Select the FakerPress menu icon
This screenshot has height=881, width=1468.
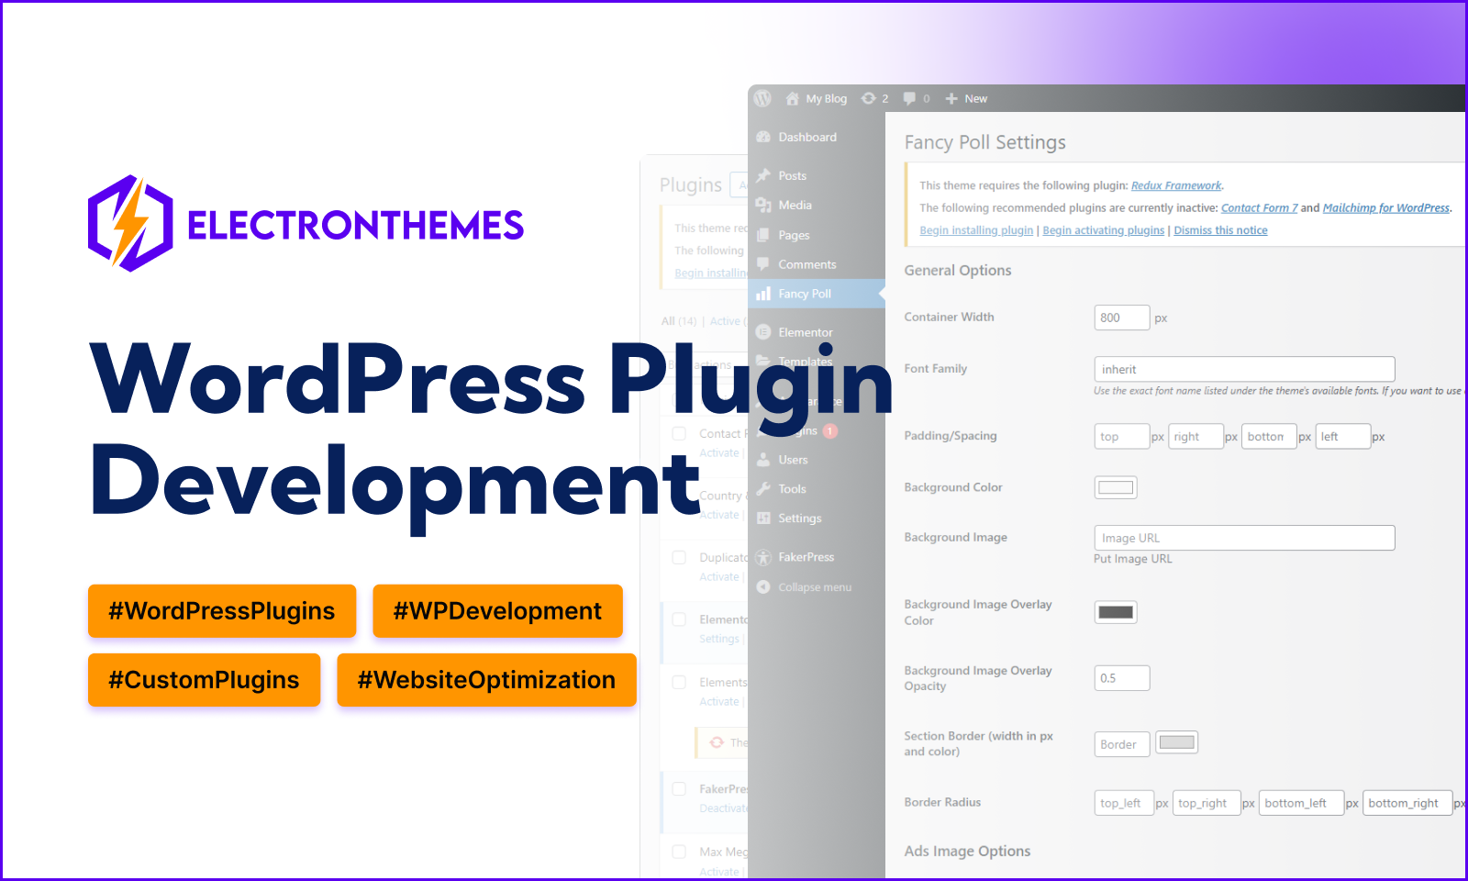[x=764, y=557]
